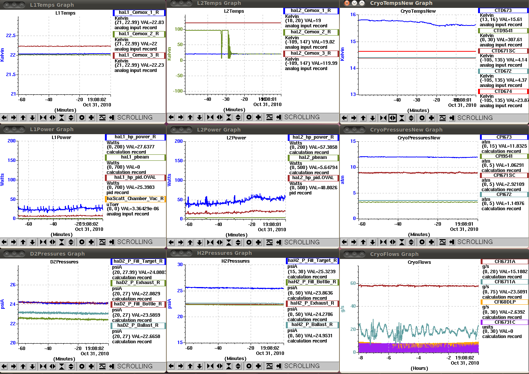Screen dimensions: 529x374
Task: Select CFI60DLP curve in CryoFlows legend
Action: tap(505, 302)
